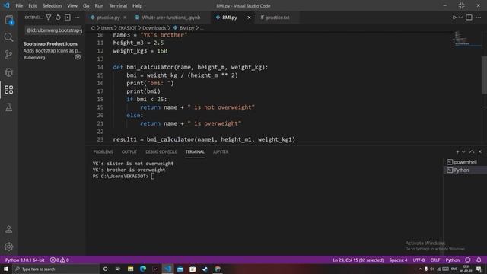
Task: Open the feedback icon in status bar
Action: click(468, 260)
